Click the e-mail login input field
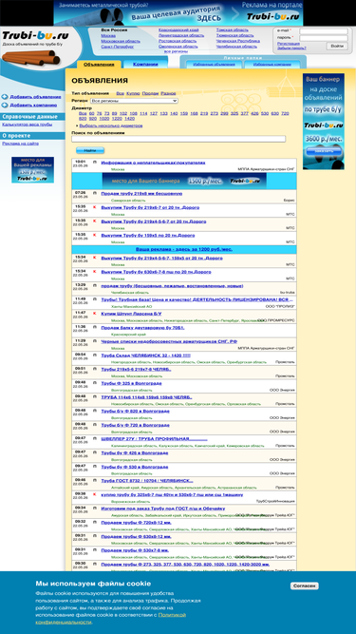This screenshot has height=634, width=356. point(324,31)
